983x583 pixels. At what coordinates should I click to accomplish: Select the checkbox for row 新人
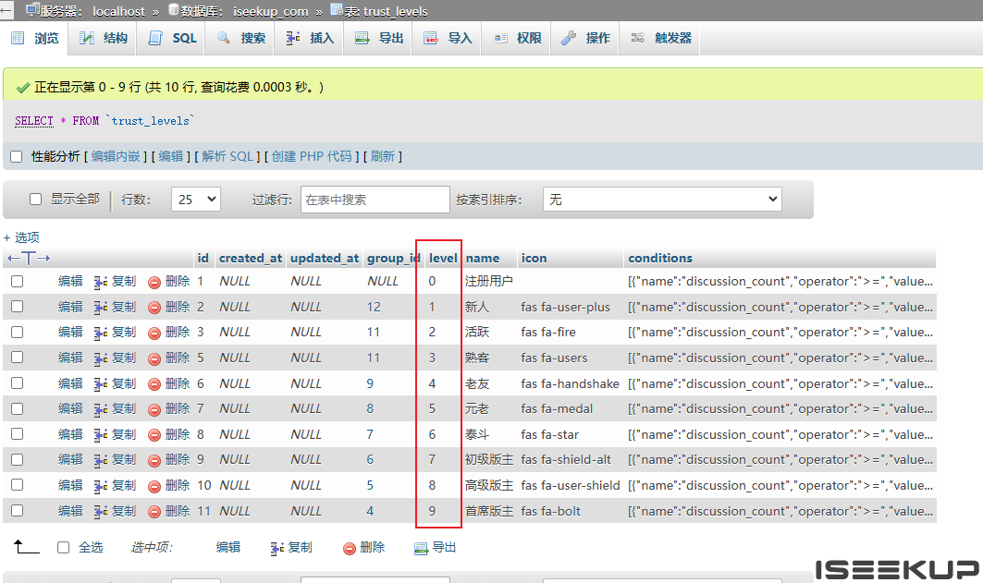[17, 307]
